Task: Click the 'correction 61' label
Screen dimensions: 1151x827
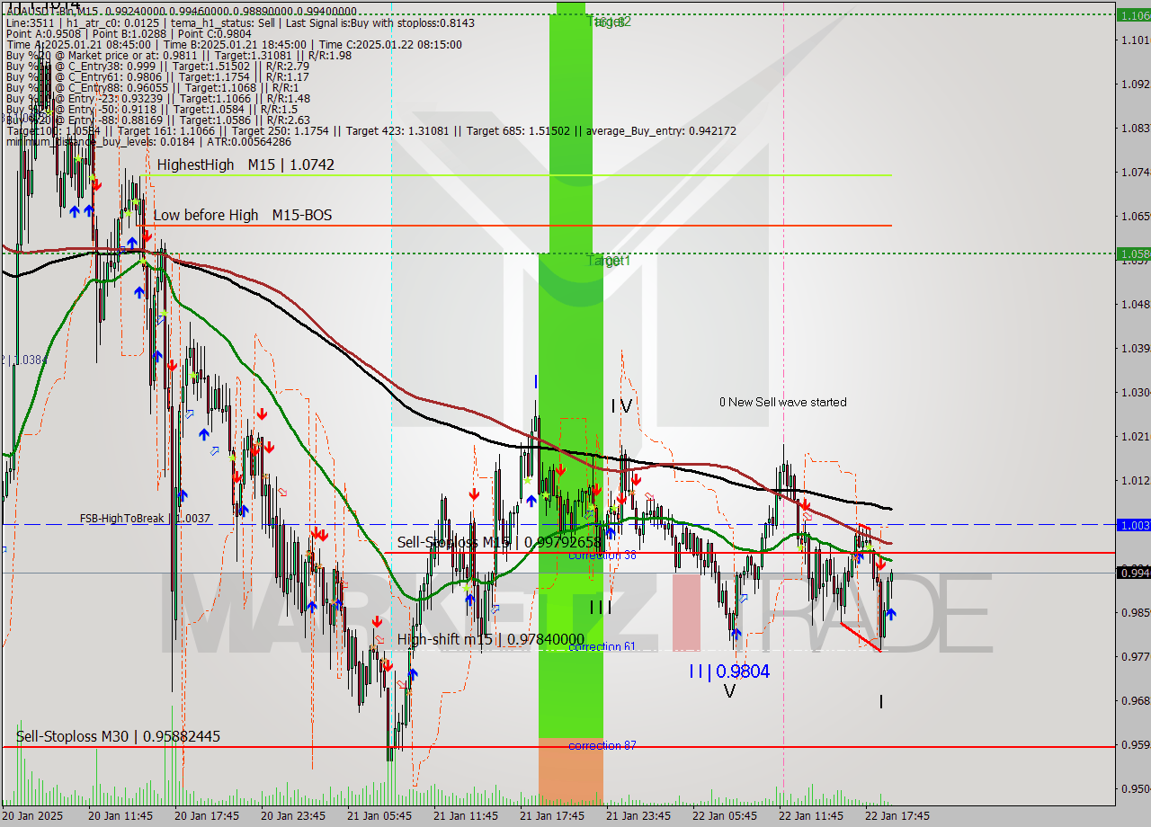Action: 602,647
